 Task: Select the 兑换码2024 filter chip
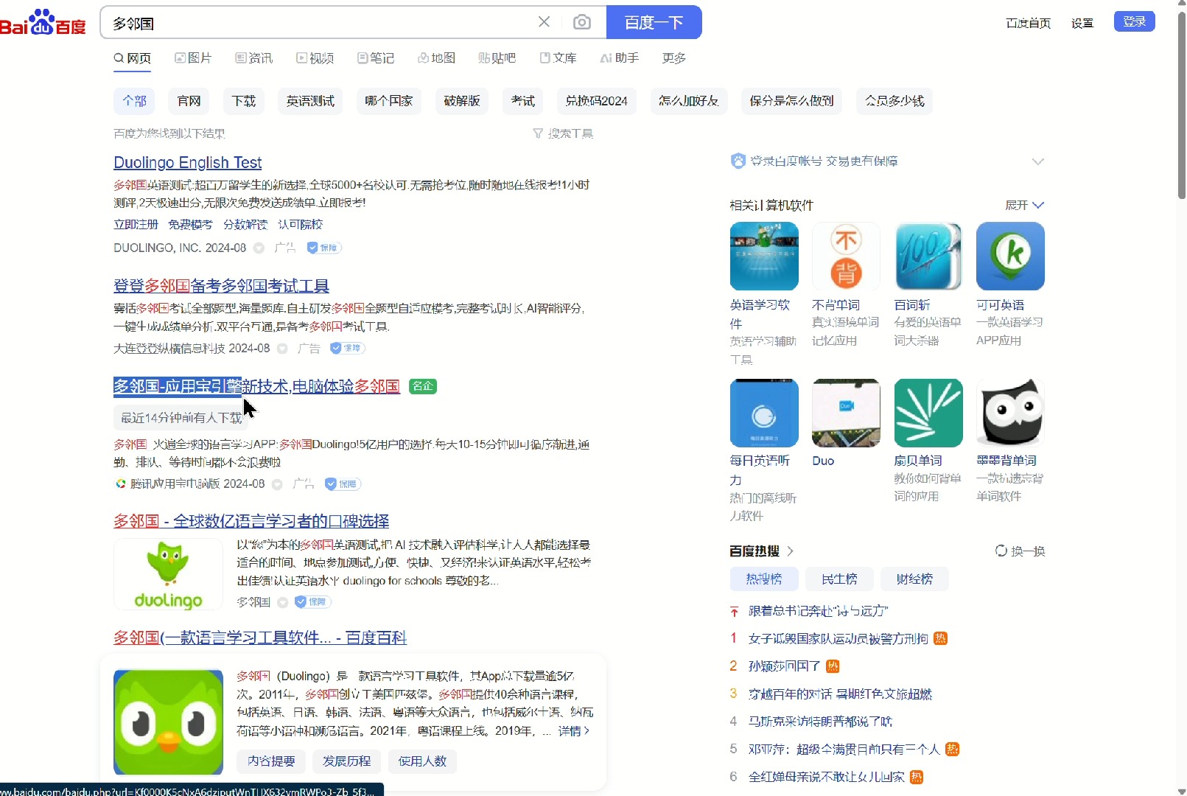(x=597, y=101)
